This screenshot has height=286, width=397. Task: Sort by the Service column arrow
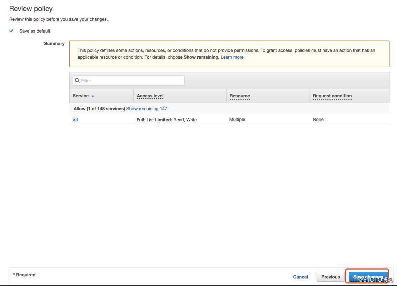click(93, 96)
